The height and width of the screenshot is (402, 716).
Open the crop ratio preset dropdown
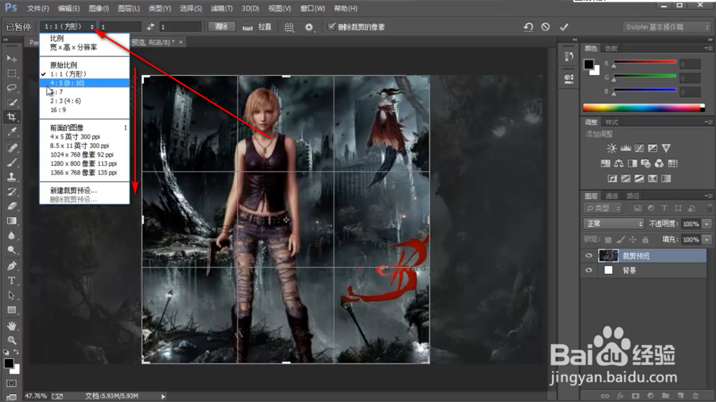pyautogui.click(x=68, y=26)
